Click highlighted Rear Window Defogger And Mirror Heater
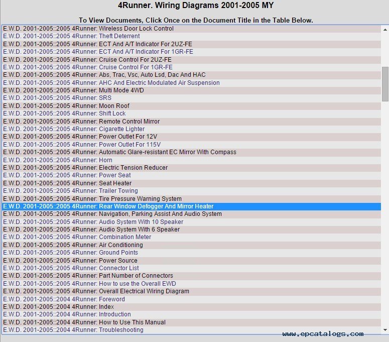 [191, 206]
